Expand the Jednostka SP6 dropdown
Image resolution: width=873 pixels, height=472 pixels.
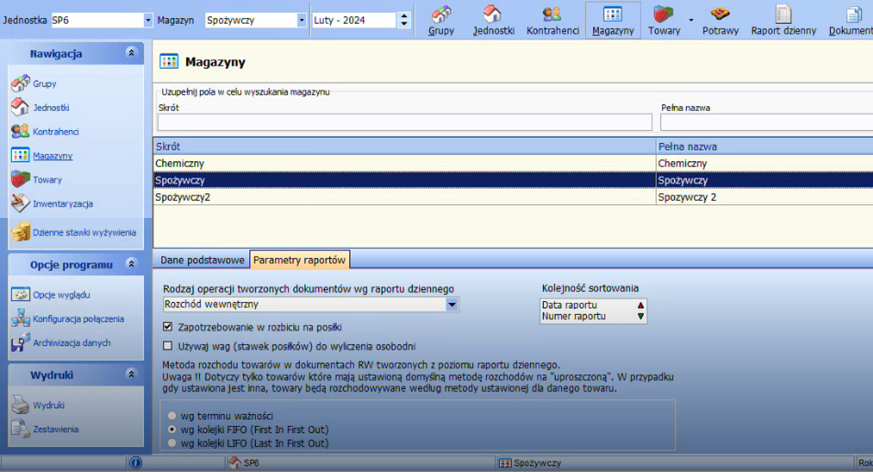click(148, 20)
